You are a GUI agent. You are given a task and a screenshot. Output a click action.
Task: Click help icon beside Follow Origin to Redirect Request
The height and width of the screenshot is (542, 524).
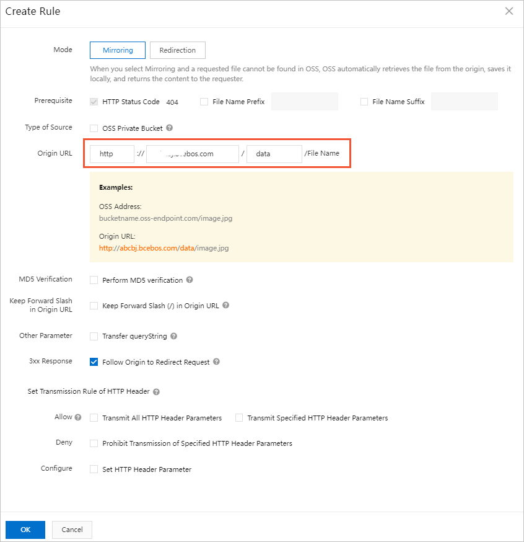click(x=216, y=362)
